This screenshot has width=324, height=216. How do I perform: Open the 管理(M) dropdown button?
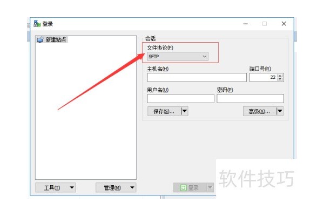click(116, 187)
